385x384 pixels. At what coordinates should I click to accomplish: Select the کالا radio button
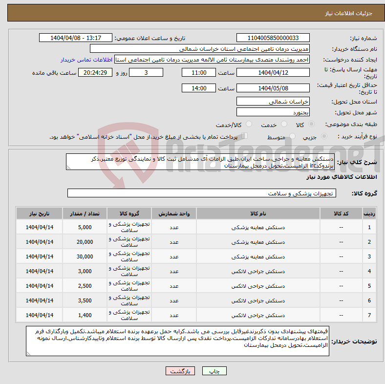click(x=311, y=124)
